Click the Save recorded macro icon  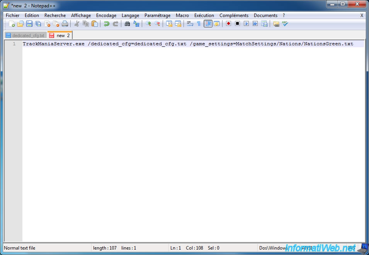(x=264, y=24)
